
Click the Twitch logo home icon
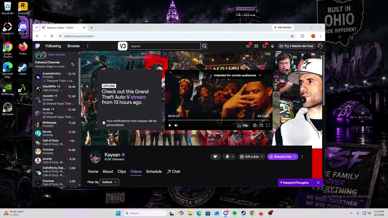tap(38, 46)
